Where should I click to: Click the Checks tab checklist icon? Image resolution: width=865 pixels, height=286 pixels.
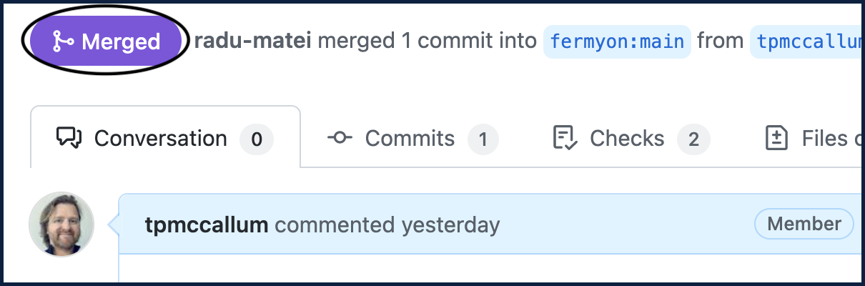[565, 138]
